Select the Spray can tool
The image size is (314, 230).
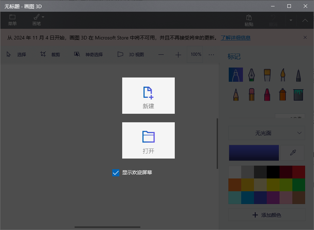click(282, 95)
